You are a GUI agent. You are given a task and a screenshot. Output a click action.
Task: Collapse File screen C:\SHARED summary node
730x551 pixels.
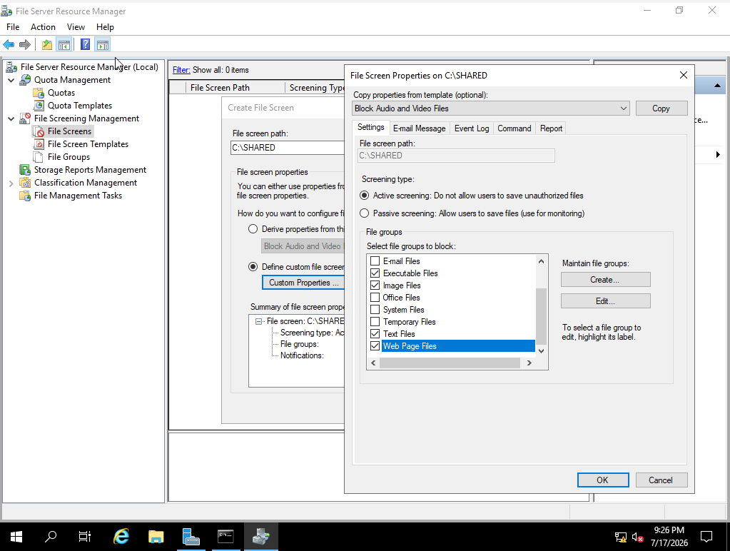pyautogui.click(x=258, y=321)
